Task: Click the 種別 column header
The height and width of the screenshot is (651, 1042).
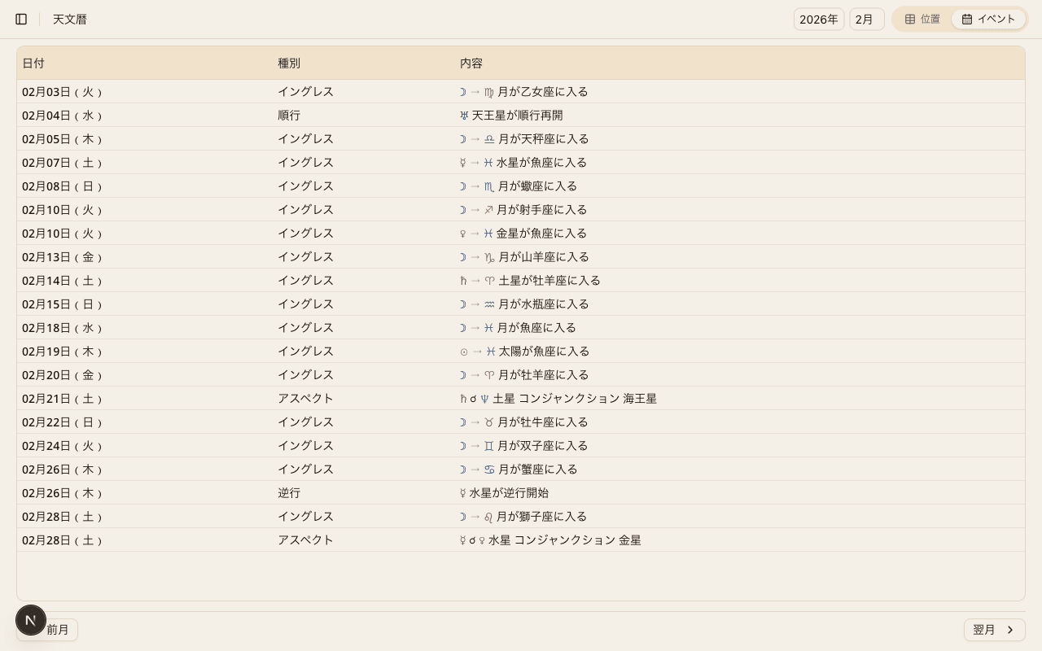Action: coord(289,63)
